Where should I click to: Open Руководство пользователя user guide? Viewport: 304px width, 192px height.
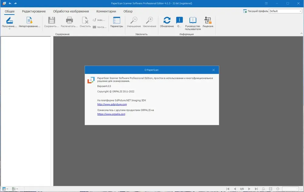coord(193,20)
